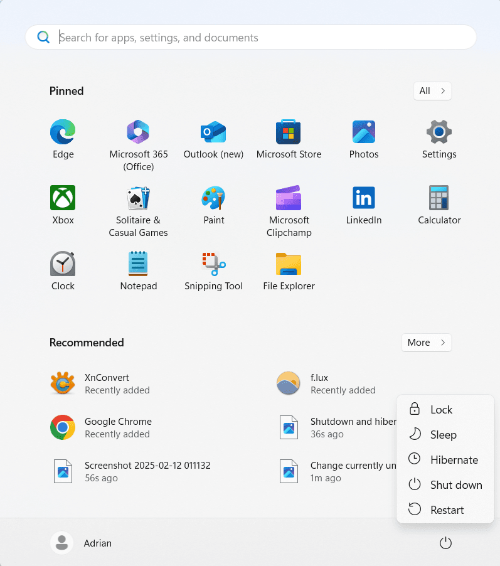Open File Explorer pinned app
Viewport: 500px width, 566px height.
click(x=289, y=270)
